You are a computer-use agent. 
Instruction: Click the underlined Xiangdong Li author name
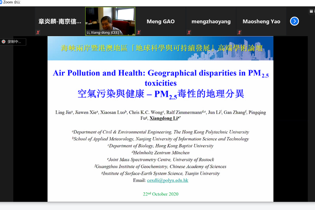[x=164, y=118]
